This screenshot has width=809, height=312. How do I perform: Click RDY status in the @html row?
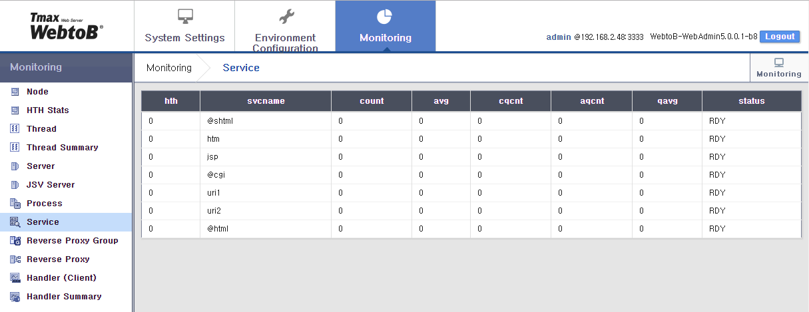pos(717,229)
